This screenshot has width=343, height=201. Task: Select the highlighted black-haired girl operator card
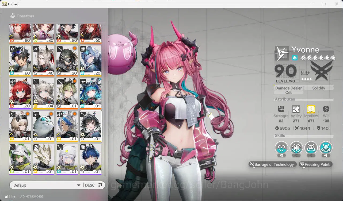coord(91,127)
